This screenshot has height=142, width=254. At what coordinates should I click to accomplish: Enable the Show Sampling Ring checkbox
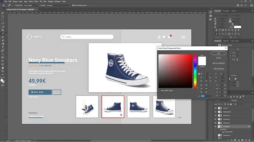(73, 5)
